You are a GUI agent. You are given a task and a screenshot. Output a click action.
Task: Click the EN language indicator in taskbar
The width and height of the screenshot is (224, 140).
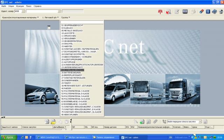(170, 138)
